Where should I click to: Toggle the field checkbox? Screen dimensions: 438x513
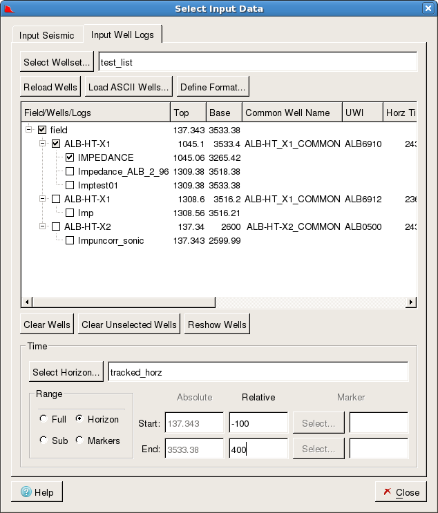tap(42, 130)
